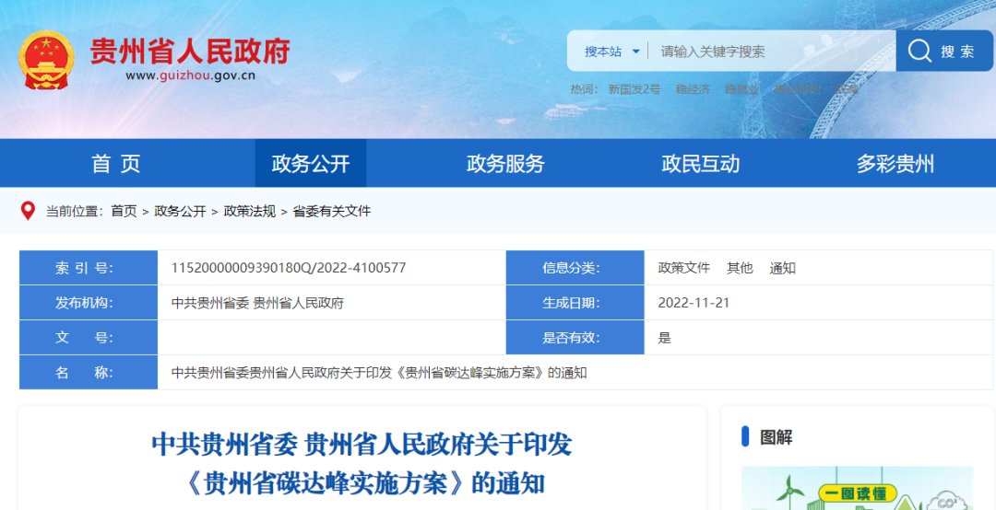Click the keyword search input field
996x510 pixels.
pos(770,52)
